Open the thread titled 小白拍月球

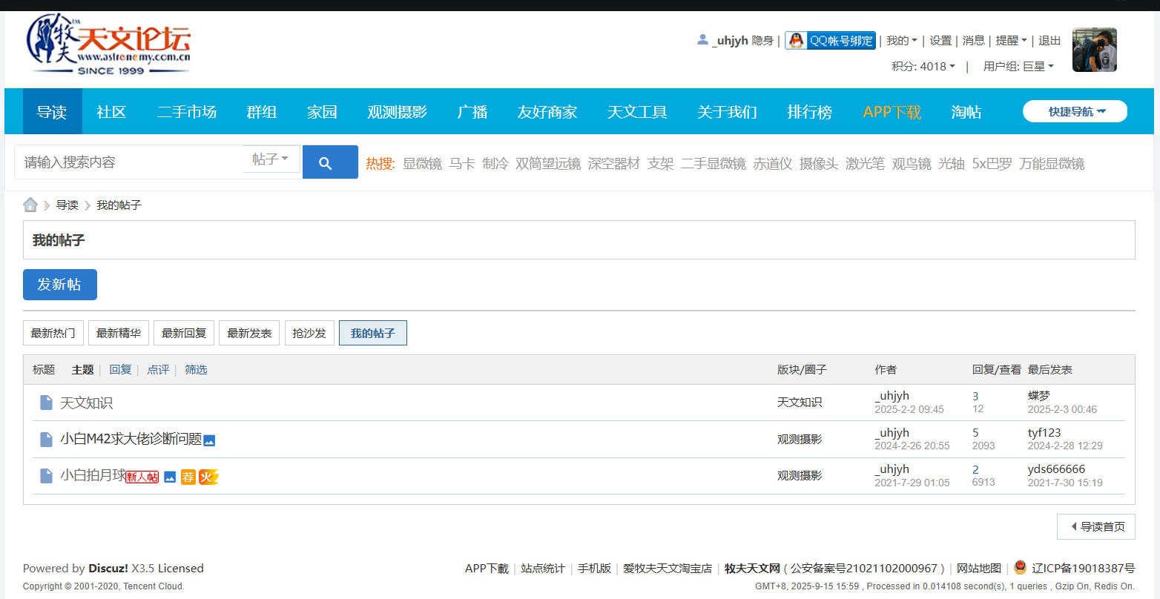(93, 475)
